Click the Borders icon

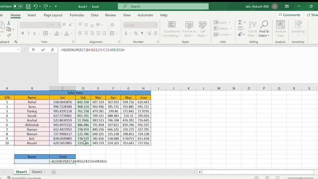(46, 33)
